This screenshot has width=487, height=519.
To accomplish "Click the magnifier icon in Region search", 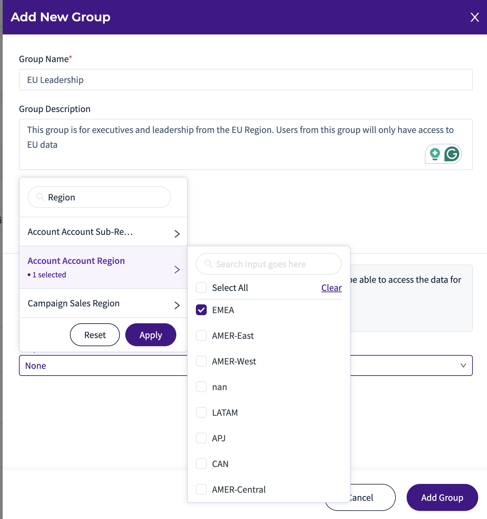I will pos(40,197).
